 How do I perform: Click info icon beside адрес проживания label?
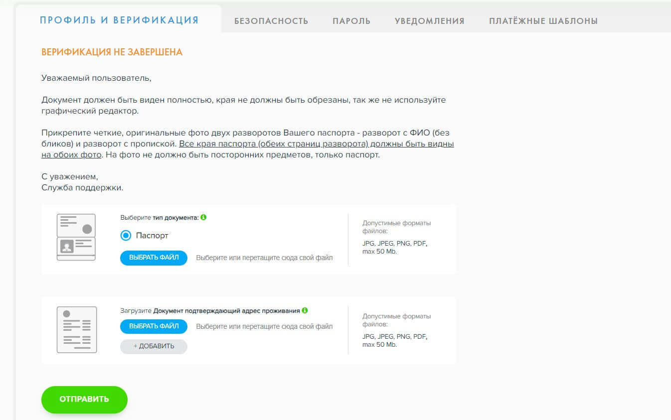[x=305, y=310]
